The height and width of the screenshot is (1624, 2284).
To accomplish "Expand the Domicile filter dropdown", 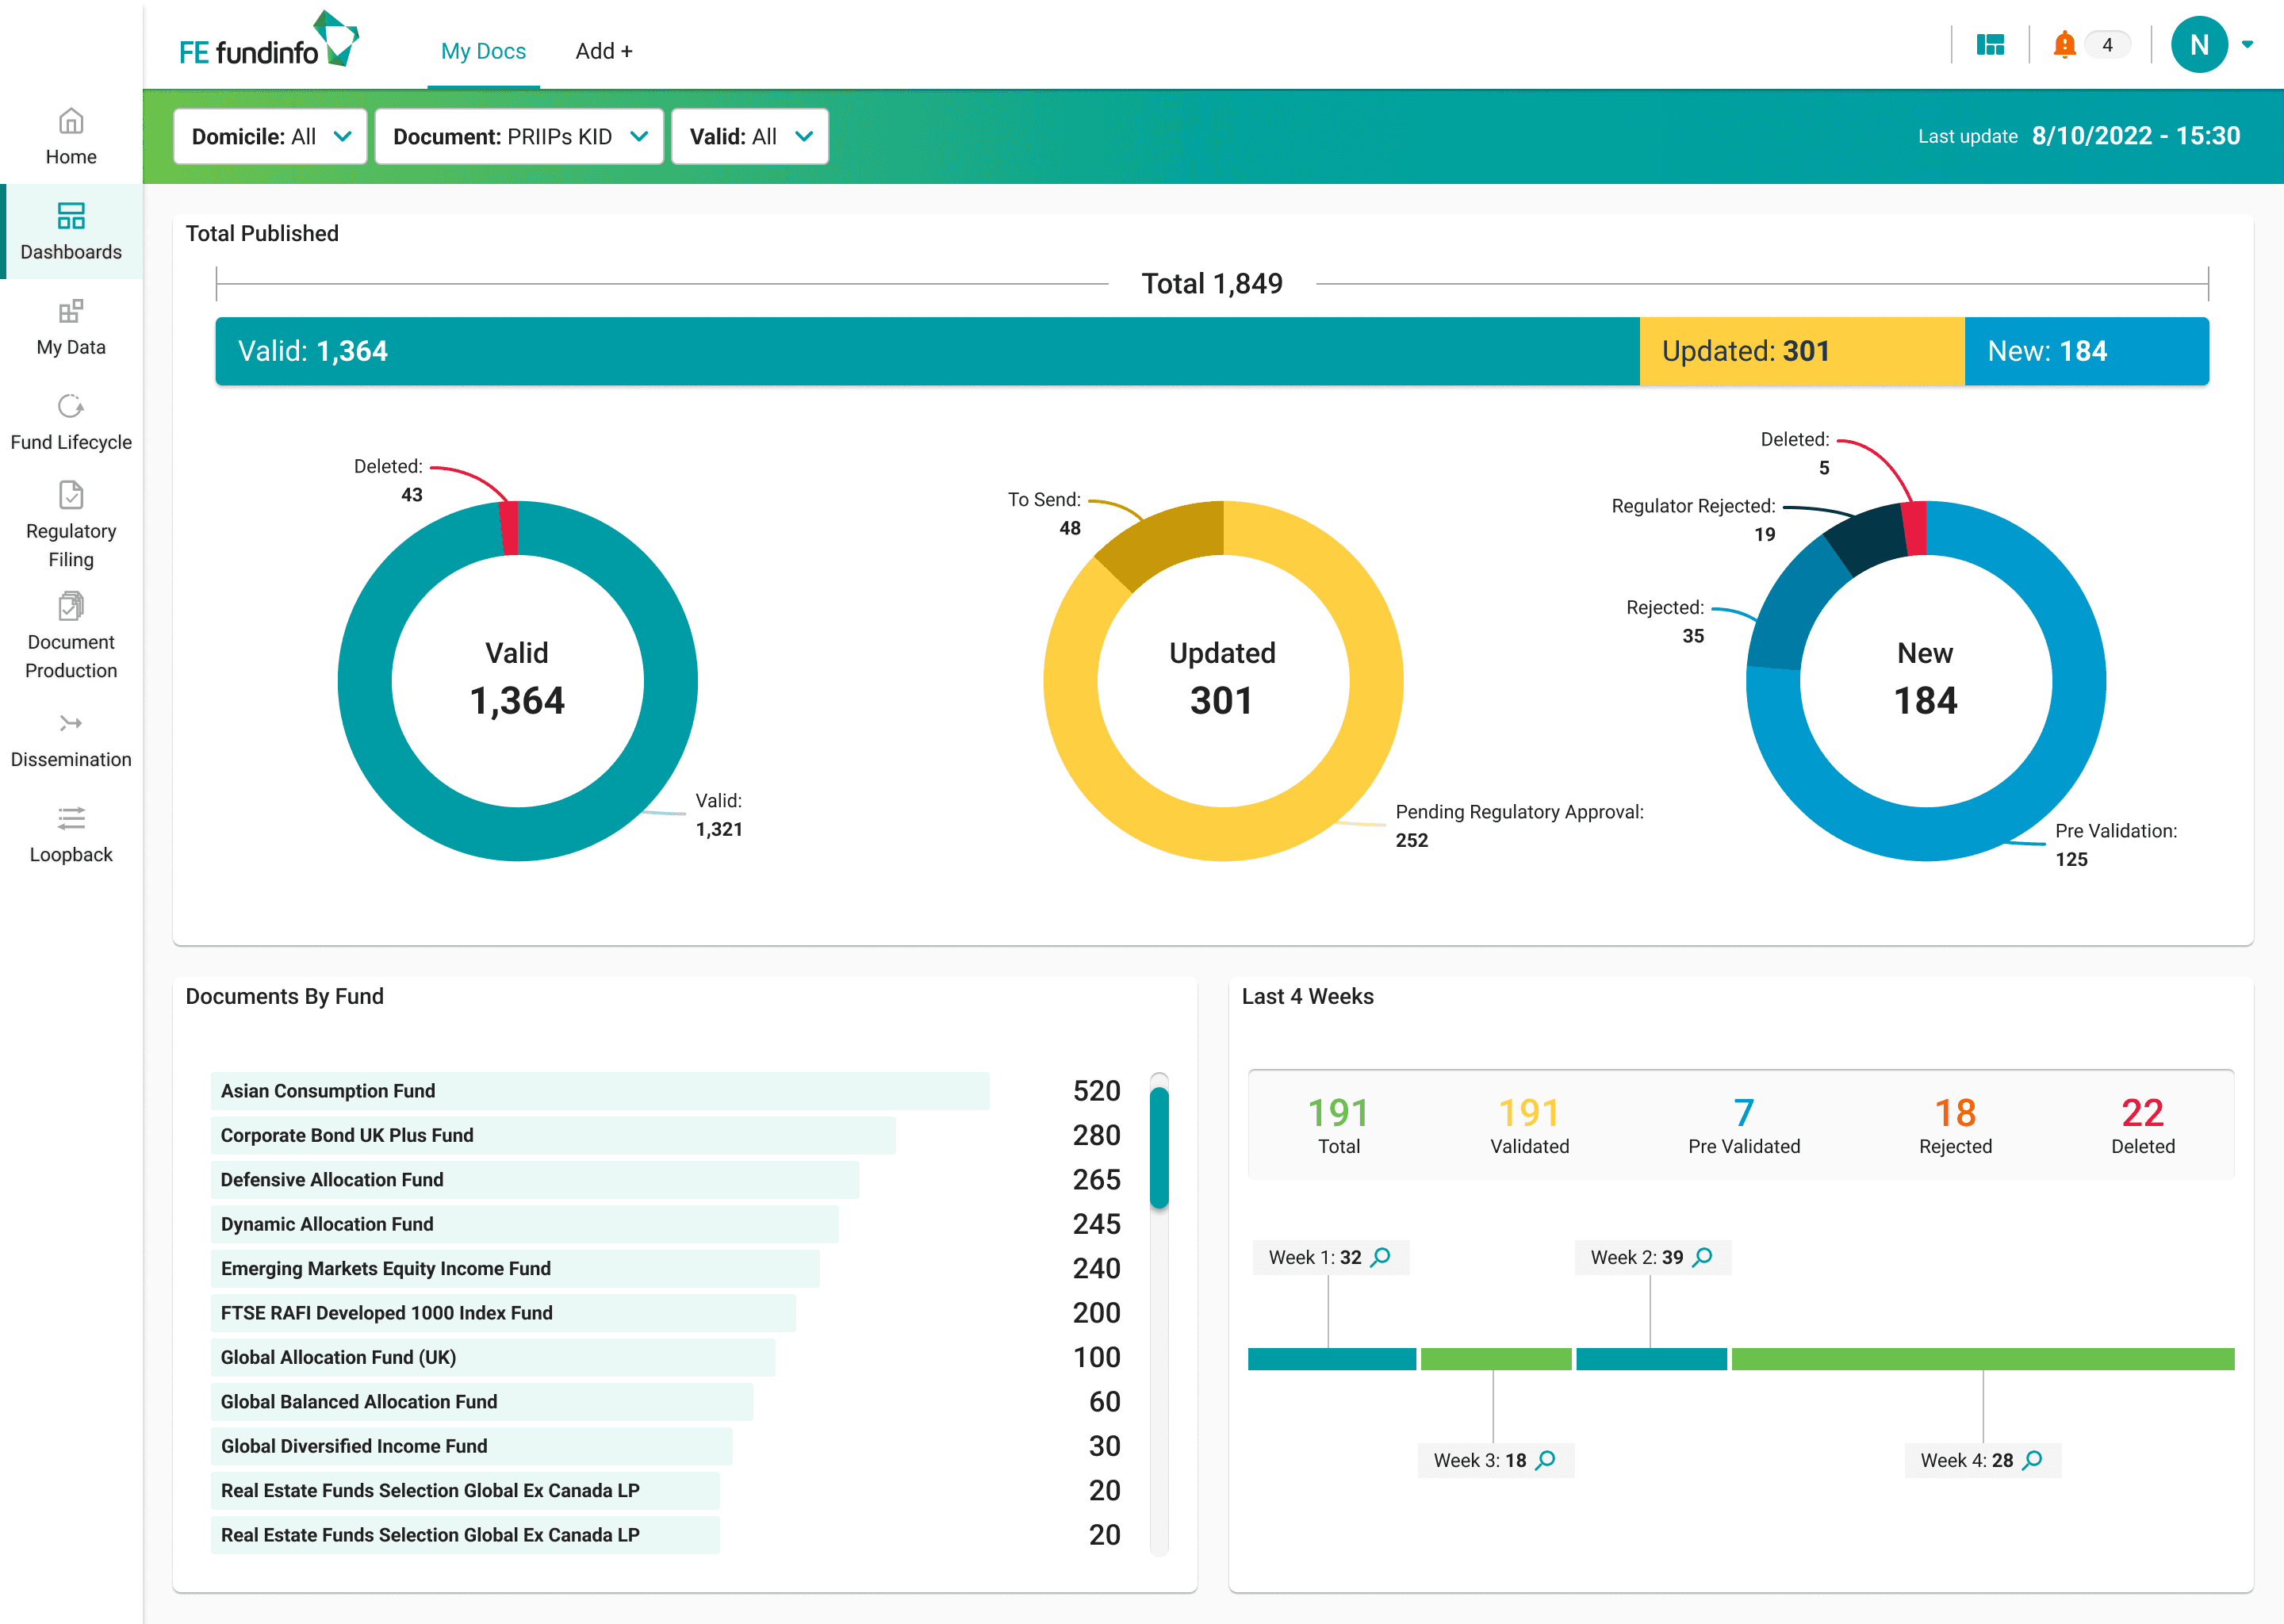I will click(270, 137).
